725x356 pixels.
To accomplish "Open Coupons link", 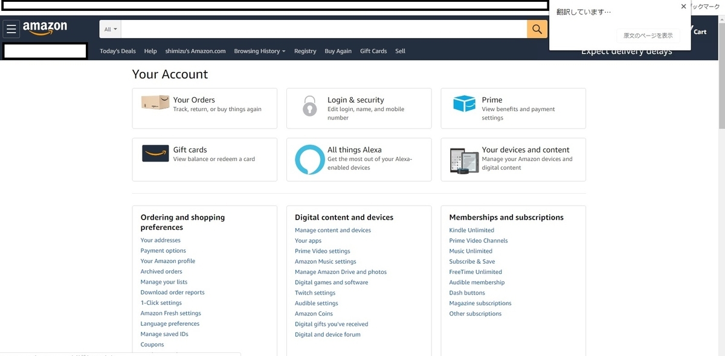I will coord(152,345).
